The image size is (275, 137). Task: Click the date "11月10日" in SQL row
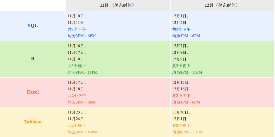pos(76,16)
